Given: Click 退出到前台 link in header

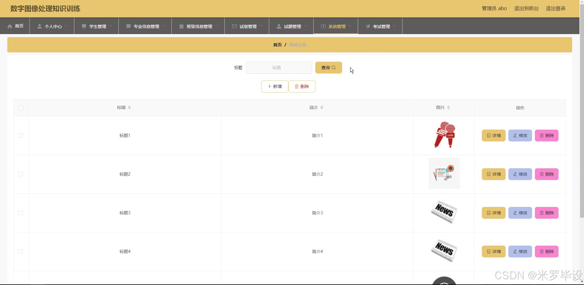Looking at the screenshot, I should [x=526, y=9].
